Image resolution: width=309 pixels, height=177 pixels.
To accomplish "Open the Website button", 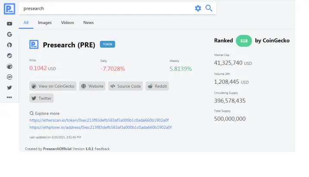I will (x=92, y=86).
